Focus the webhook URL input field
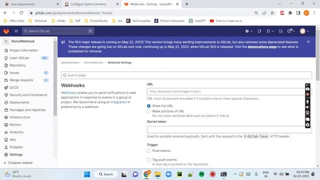This screenshot has height=180, width=320. [229, 91]
